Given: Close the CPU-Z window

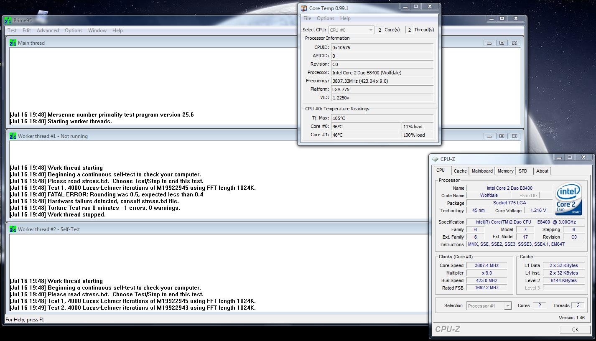Looking at the screenshot, I should click(584, 158).
